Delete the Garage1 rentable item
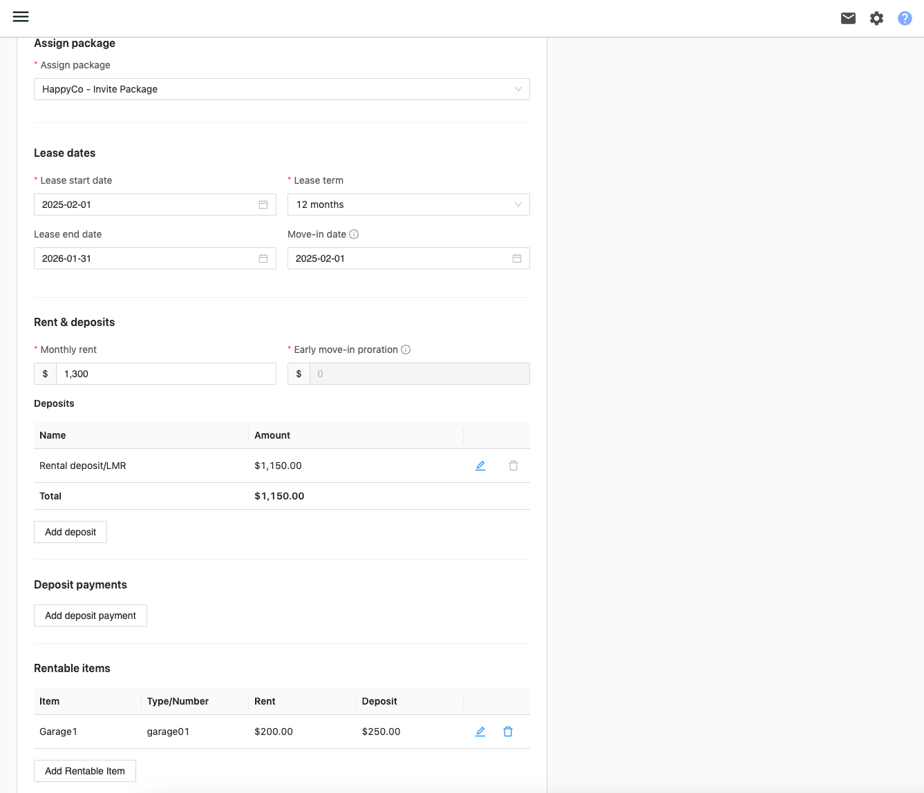The width and height of the screenshot is (924, 793). click(x=508, y=732)
